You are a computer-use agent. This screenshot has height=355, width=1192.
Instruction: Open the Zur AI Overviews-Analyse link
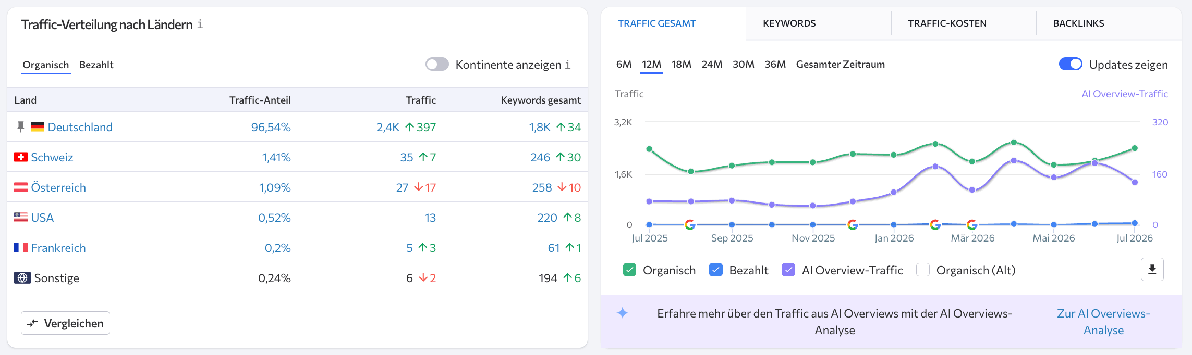coord(1103,322)
